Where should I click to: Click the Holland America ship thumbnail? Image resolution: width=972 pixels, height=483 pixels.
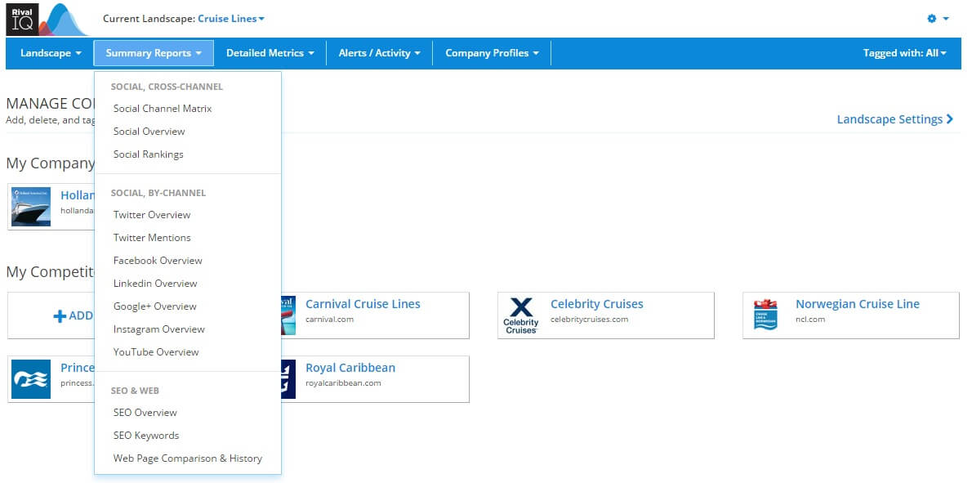point(31,207)
